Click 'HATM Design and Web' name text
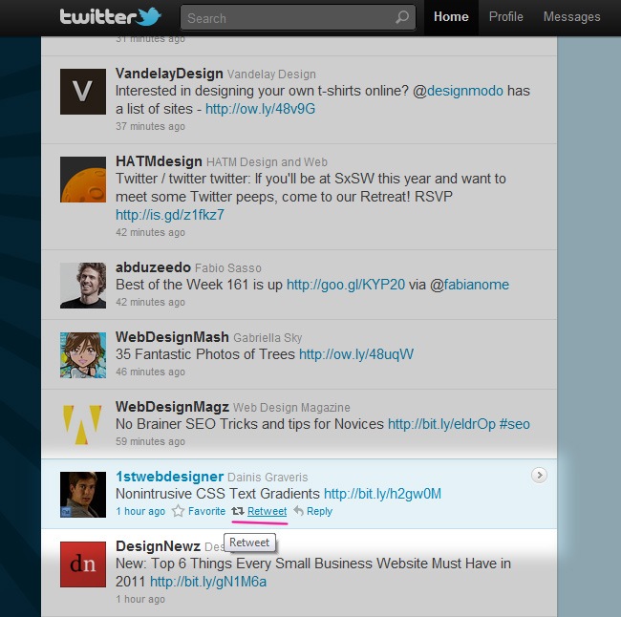The height and width of the screenshot is (617, 621). [x=267, y=162]
